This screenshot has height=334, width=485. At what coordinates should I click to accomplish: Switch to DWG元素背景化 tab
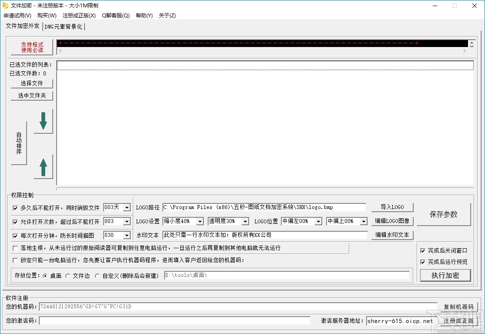(64, 27)
